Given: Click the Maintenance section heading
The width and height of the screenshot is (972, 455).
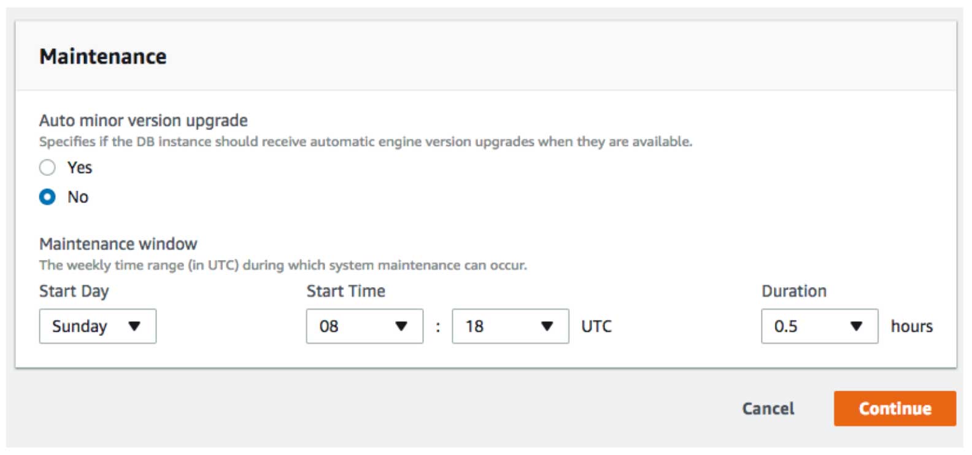Looking at the screenshot, I should click(x=103, y=56).
